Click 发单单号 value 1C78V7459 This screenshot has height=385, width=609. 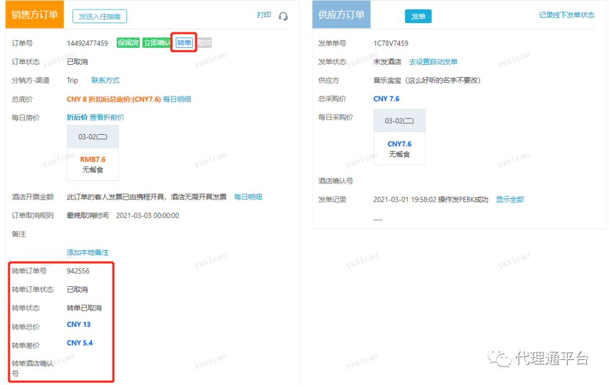point(391,43)
